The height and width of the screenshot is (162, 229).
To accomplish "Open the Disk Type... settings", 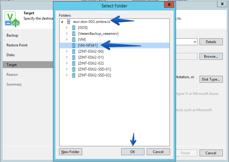I will 211,79.
